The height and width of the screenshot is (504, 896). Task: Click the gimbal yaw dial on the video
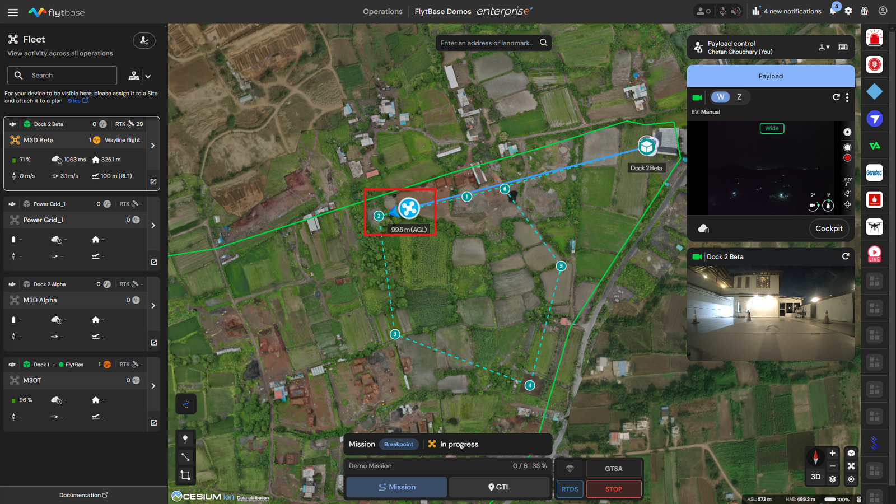pyautogui.click(x=828, y=206)
